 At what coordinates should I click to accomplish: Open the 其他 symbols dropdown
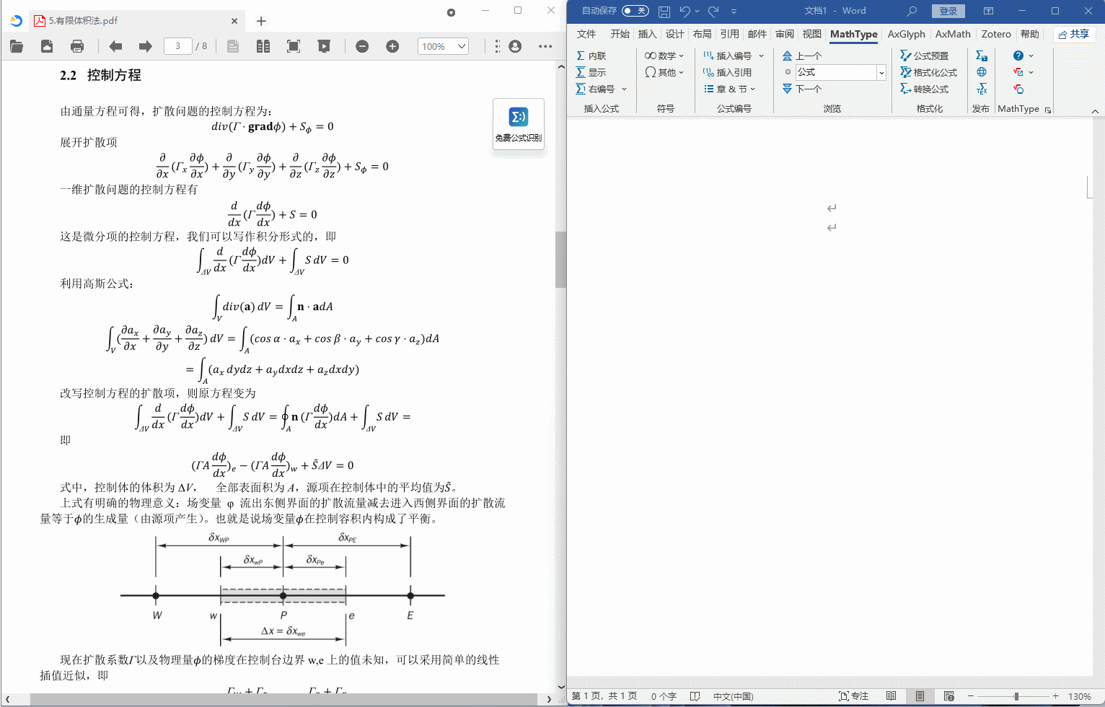pyautogui.click(x=664, y=72)
